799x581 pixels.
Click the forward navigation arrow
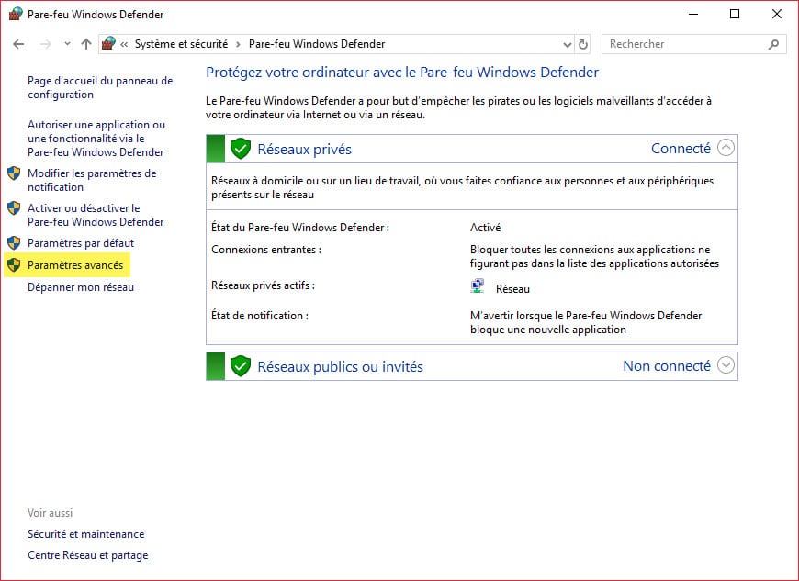[x=45, y=44]
